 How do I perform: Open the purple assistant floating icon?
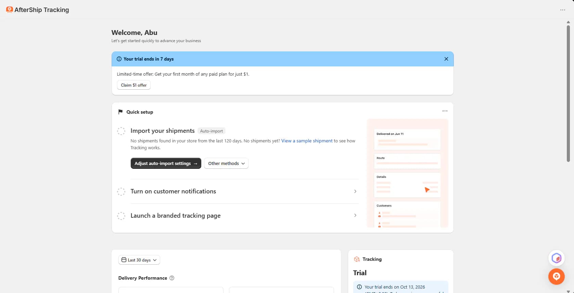click(556, 258)
